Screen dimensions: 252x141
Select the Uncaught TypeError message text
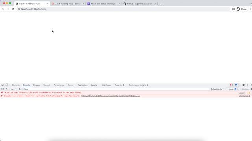tap(42, 96)
